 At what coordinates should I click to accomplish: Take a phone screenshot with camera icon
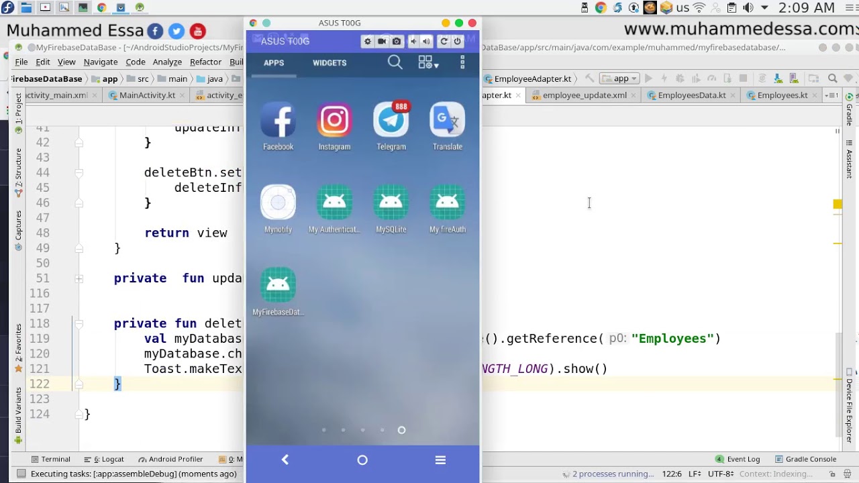click(397, 42)
